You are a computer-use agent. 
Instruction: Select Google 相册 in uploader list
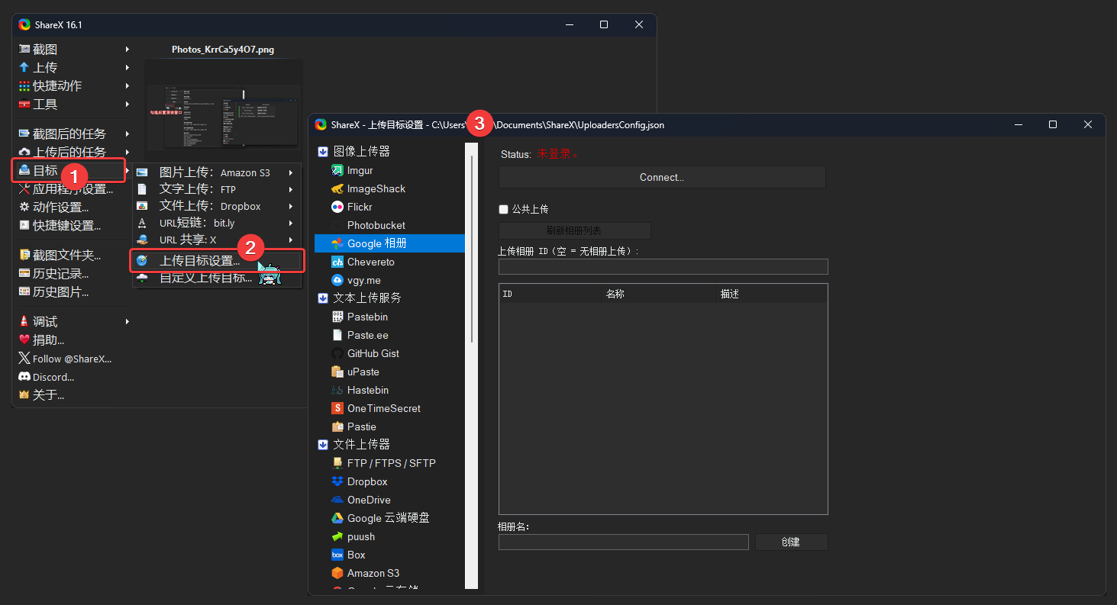389,243
